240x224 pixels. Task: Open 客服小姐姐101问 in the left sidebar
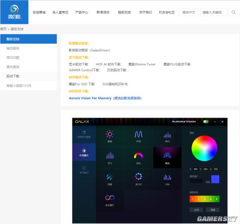28,85
